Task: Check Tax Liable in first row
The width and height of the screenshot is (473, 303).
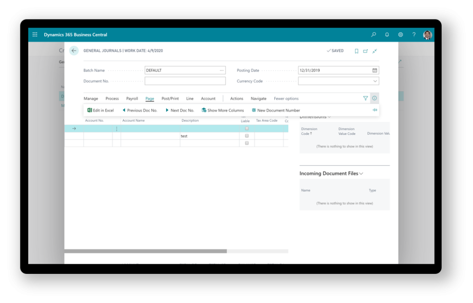Action: 247,128
